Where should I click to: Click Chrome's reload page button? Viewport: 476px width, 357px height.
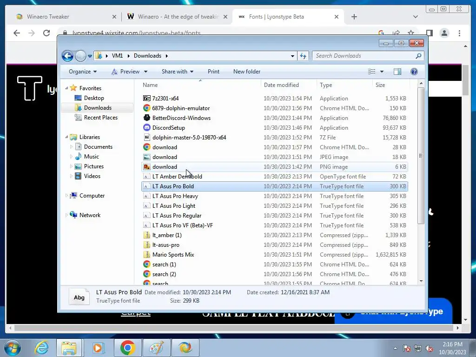46,33
